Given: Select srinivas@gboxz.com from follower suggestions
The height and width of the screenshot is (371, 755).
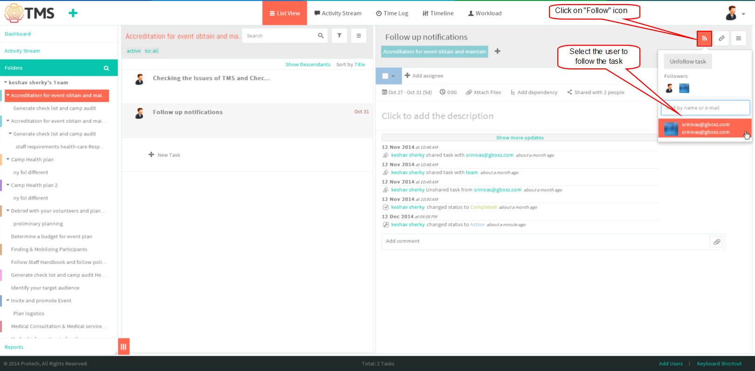Looking at the screenshot, I should click(x=705, y=128).
